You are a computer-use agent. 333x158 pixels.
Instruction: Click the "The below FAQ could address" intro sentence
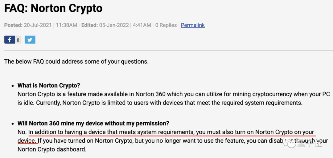76,61
